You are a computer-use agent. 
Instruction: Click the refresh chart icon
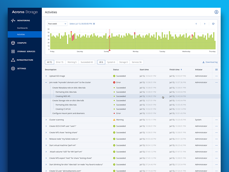213,24
